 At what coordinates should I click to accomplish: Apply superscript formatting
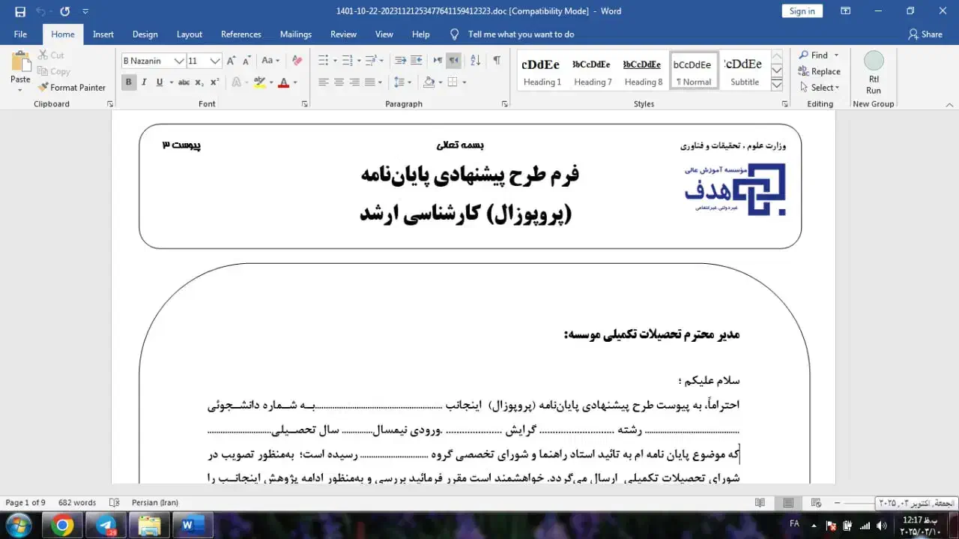click(x=214, y=82)
